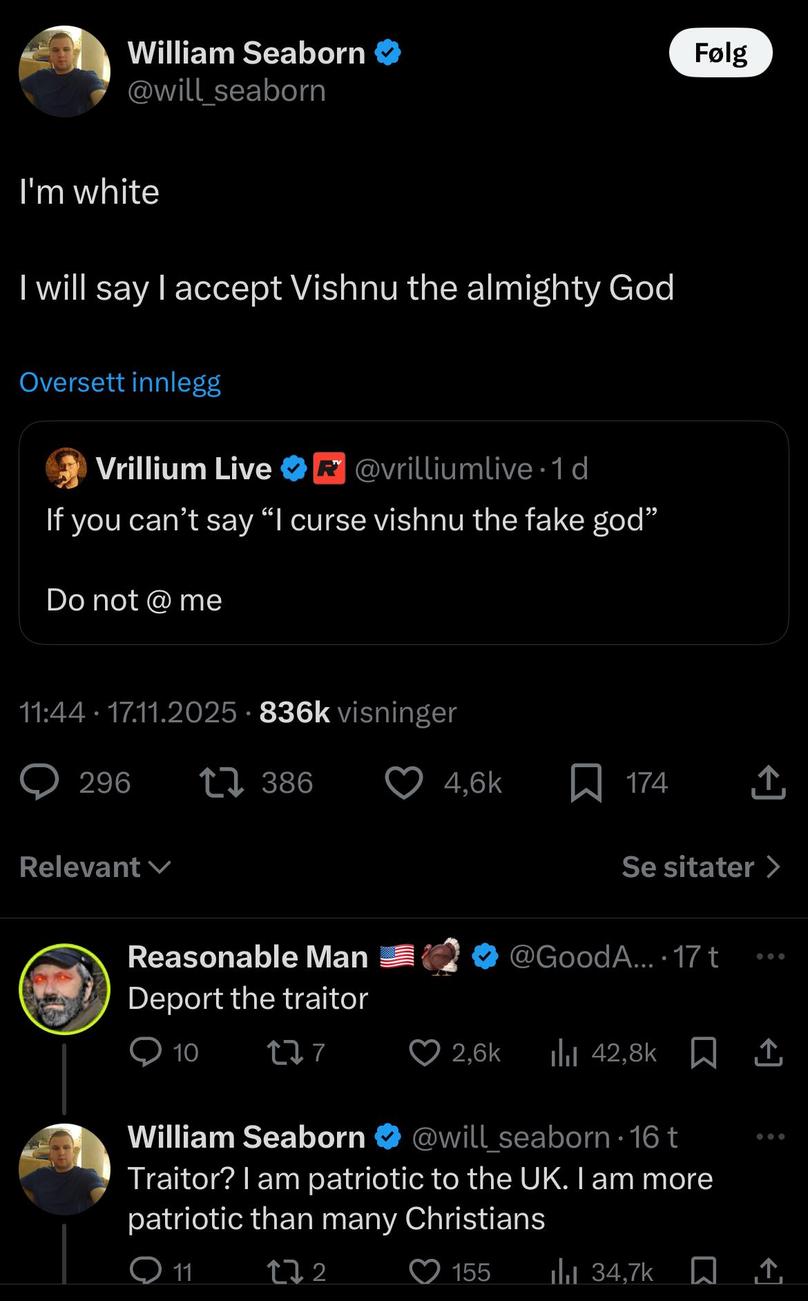View analytics for Reasonable Man's reply
Image resolution: width=808 pixels, height=1301 pixels.
tap(564, 1052)
